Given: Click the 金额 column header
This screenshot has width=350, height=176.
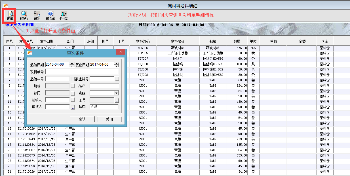Looking at the screenshot, I should point(302,41).
